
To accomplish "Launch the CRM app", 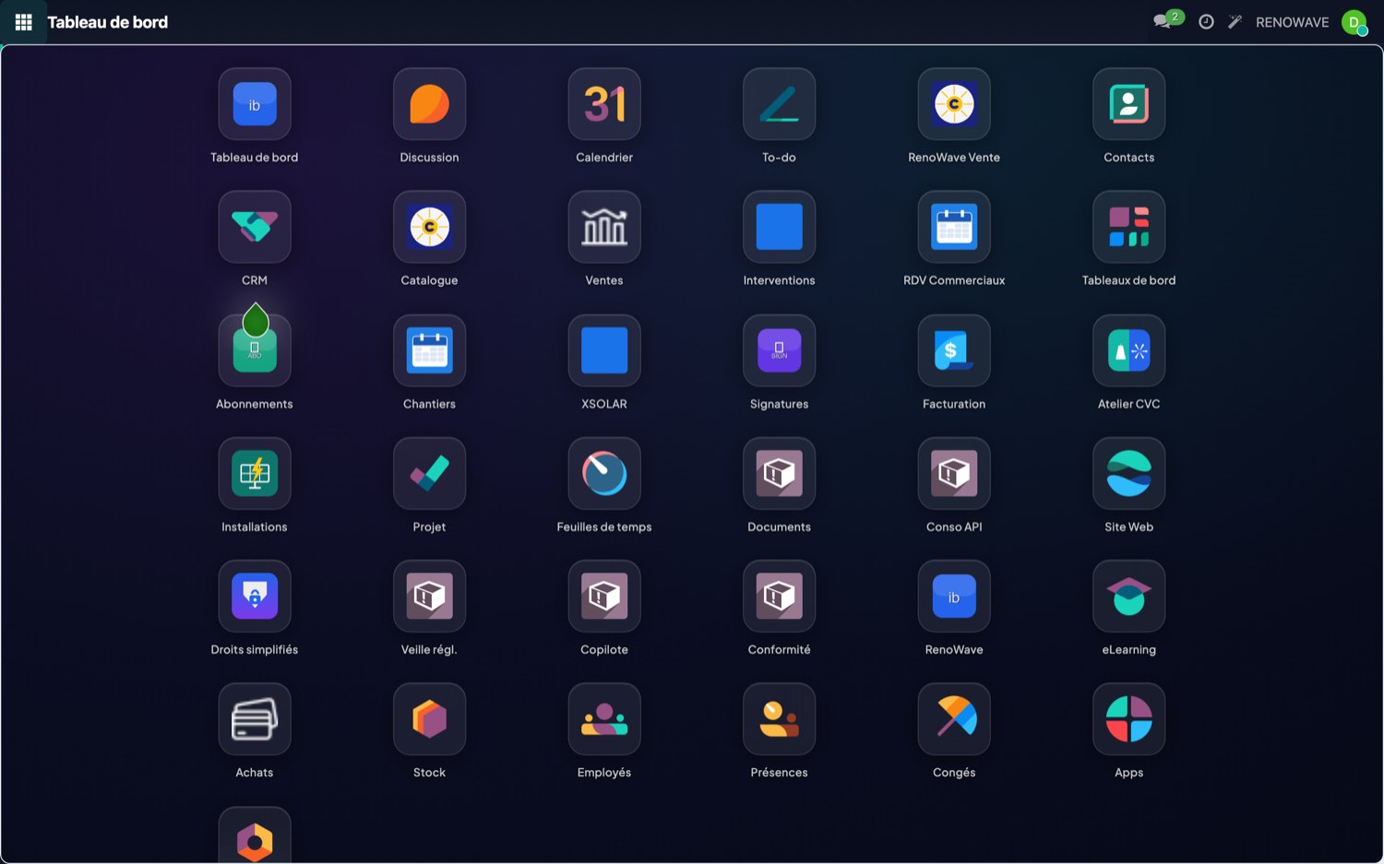I will [x=255, y=227].
